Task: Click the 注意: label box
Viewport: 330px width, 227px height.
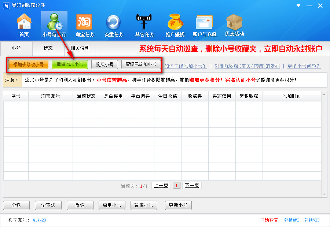Action: tap(12, 80)
